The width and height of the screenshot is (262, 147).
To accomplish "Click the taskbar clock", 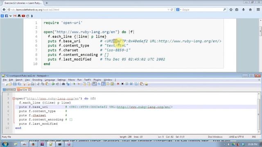I will point(253,144).
